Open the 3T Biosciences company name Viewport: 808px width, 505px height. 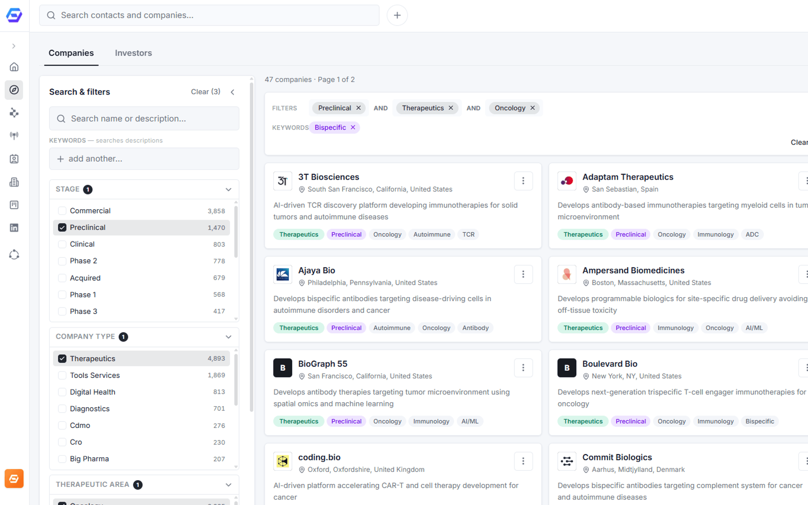(329, 177)
